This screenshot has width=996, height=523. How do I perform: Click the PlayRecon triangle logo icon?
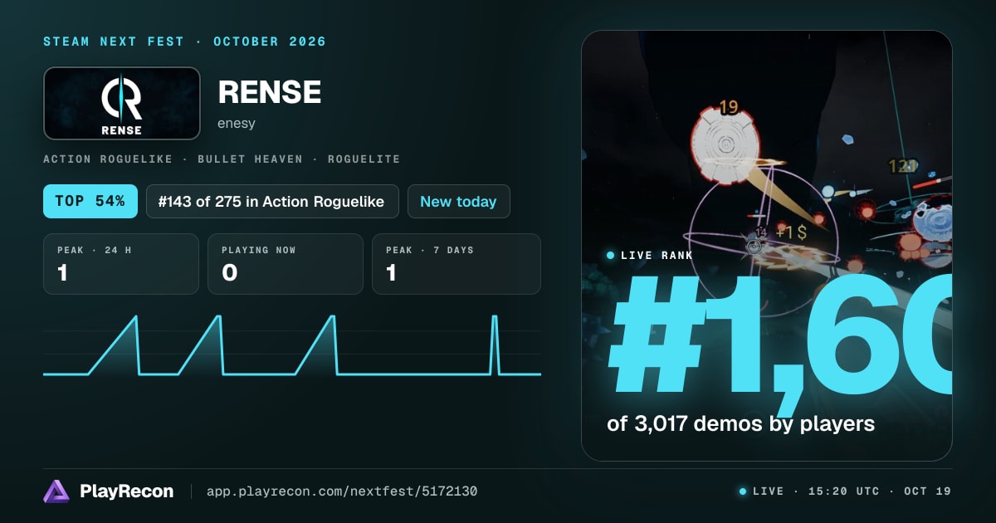pos(56,491)
